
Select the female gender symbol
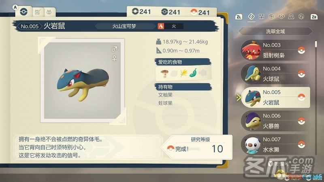tap(114, 58)
